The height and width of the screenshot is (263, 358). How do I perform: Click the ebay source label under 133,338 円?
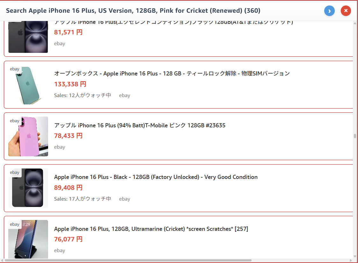click(x=125, y=95)
